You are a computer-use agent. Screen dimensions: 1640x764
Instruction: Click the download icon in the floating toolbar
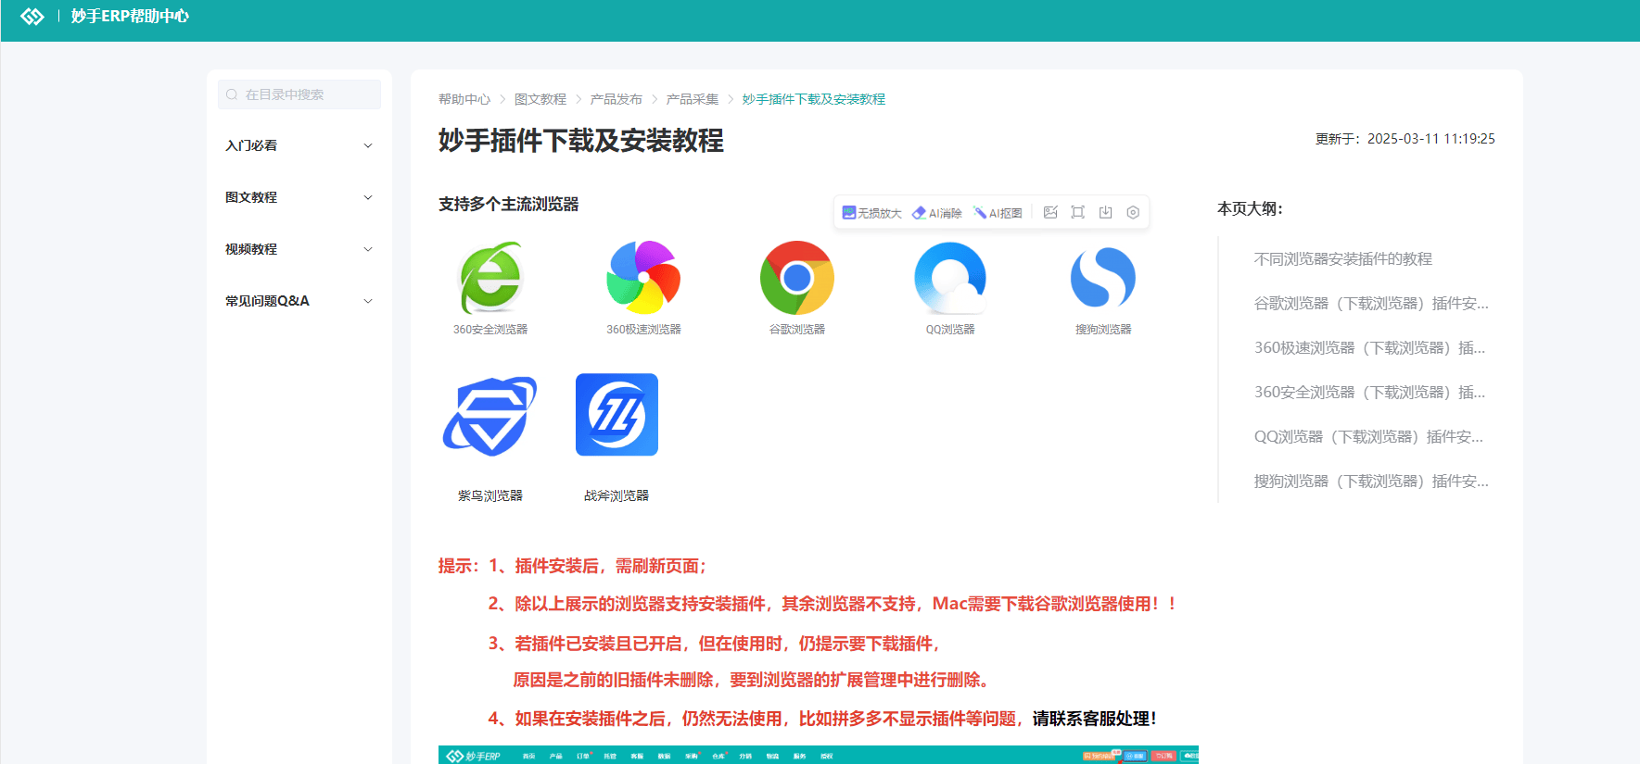(x=1105, y=212)
